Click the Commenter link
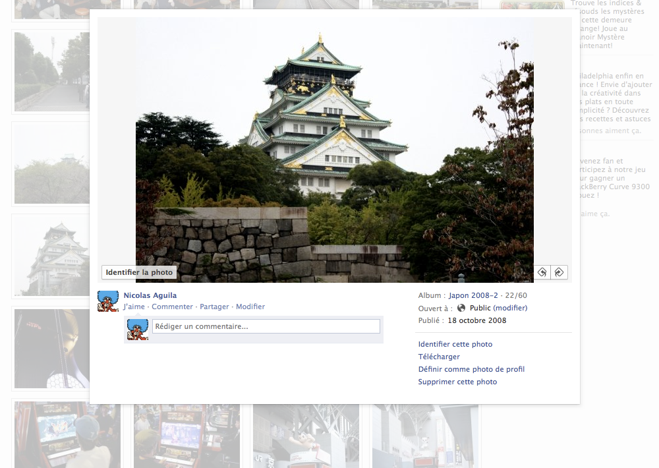This screenshot has height=468, width=659. [172, 307]
